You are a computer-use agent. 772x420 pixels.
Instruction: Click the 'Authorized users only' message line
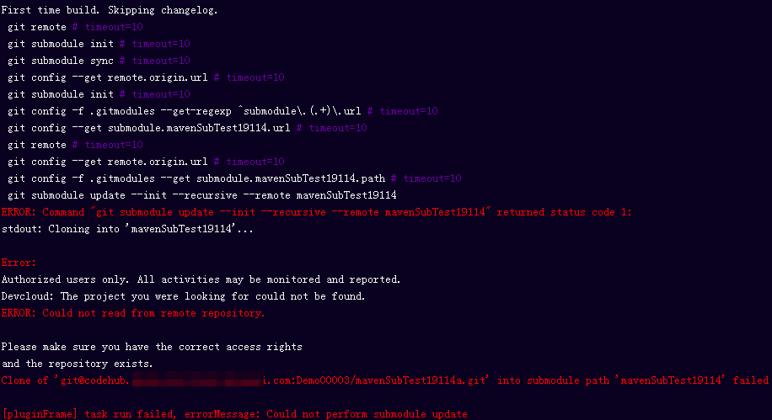tap(201, 279)
